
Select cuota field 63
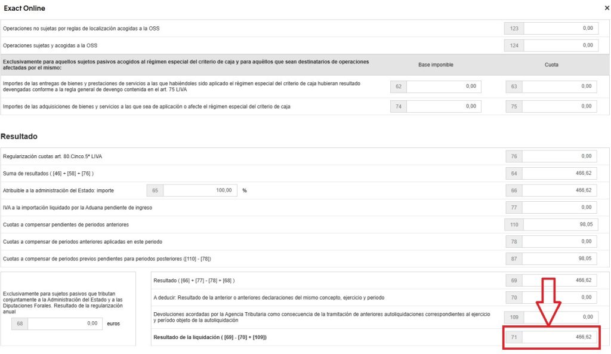tap(560, 87)
